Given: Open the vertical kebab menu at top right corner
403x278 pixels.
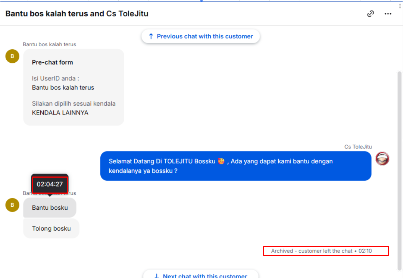Looking at the screenshot, I should [400, 6].
